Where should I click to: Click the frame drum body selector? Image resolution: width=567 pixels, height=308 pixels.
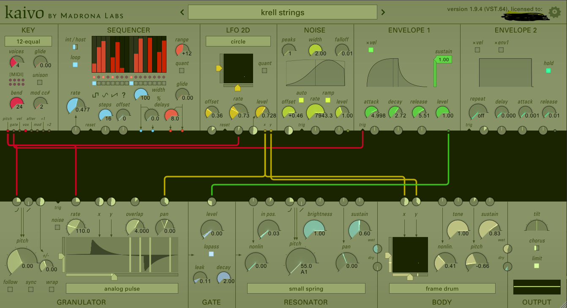coord(442,289)
